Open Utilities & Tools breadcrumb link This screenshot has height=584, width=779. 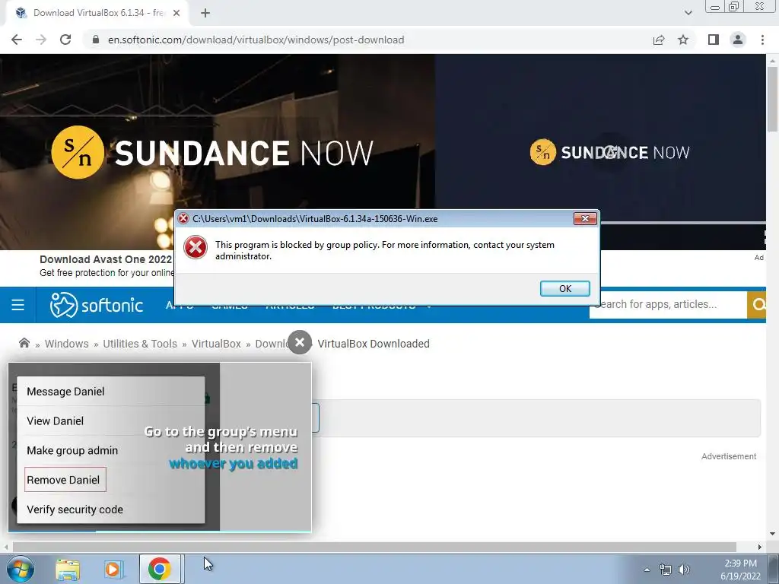pos(140,344)
